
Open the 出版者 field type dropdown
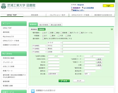(55, 52)
